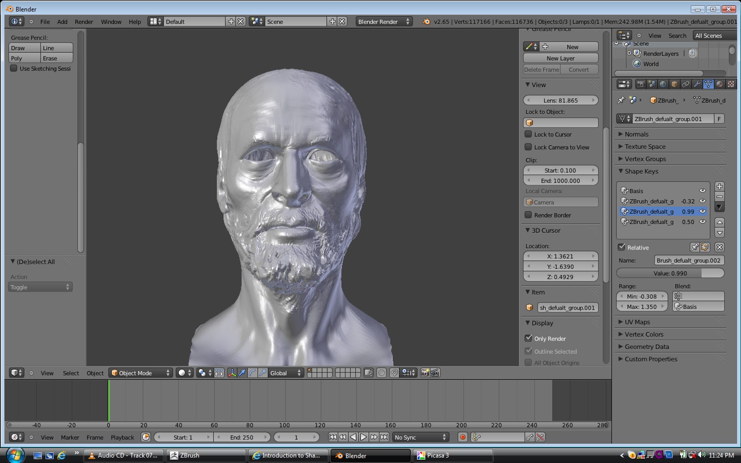Open the File menu
This screenshot has width=741, height=463.
45,21
